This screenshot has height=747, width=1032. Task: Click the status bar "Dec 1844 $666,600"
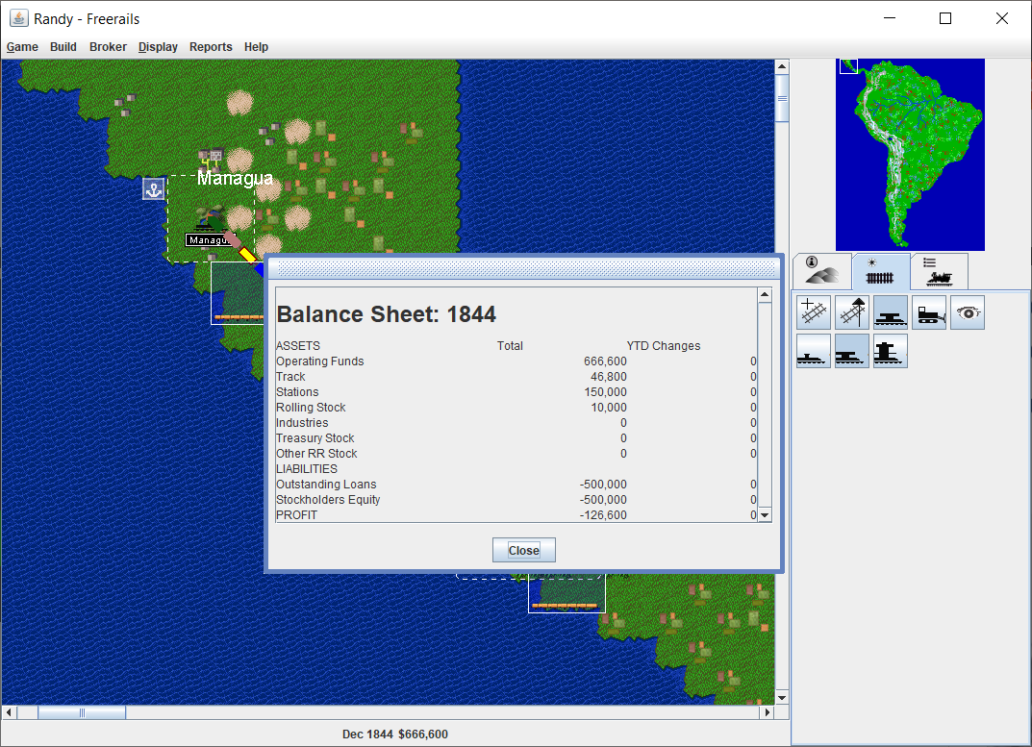point(395,734)
